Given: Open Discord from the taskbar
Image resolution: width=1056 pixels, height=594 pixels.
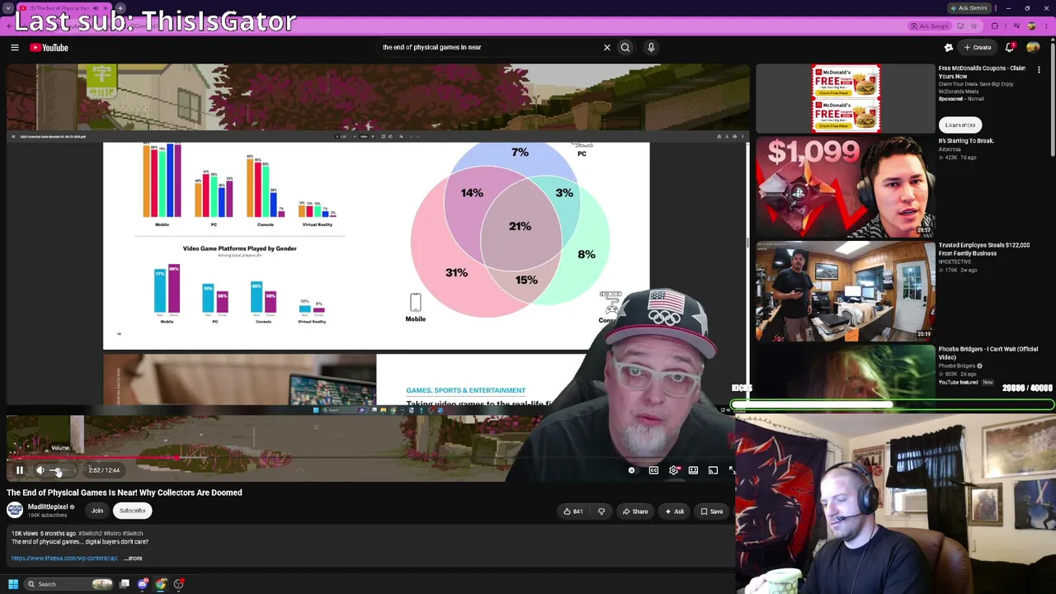Looking at the screenshot, I should point(143,584).
